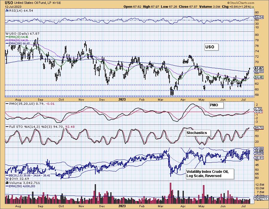269x209 pixels.
Task: Click the candlestick icon beside USO (Daily)
Action: [x=7, y=33]
